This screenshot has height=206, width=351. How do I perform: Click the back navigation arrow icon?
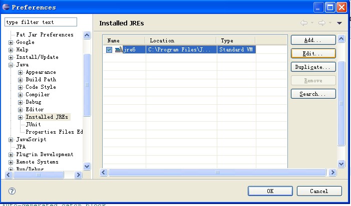[x=303, y=23]
